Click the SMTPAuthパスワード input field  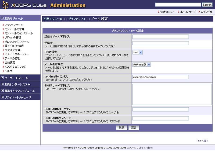(x=160, y=118)
